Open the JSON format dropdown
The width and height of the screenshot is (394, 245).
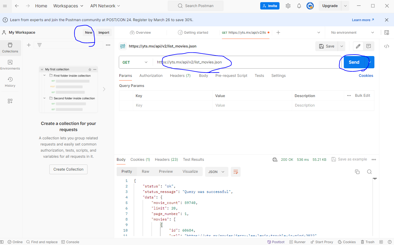[x=216, y=172]
